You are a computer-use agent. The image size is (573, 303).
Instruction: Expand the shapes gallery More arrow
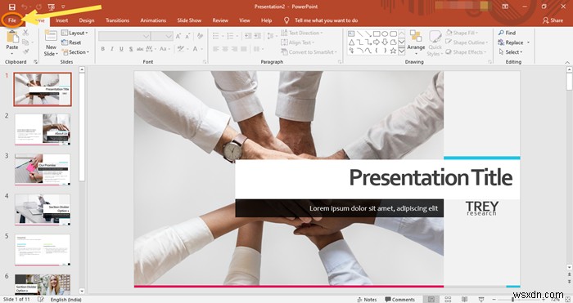(401, 51)
